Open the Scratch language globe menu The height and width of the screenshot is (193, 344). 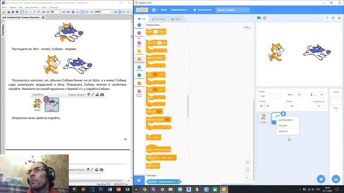(154, 10)
